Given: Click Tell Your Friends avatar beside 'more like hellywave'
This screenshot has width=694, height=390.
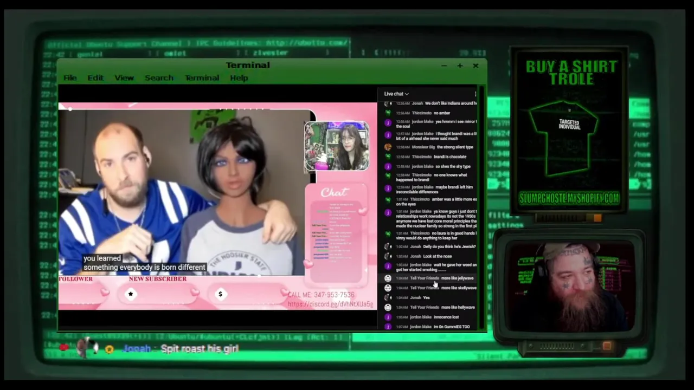Looking at the screenshot, I should click(388, 308).
